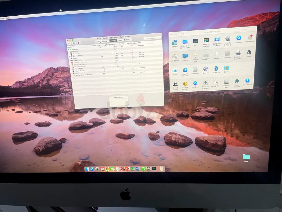
Task: Open Parental Controls preferences
Action: coord(185,86)
